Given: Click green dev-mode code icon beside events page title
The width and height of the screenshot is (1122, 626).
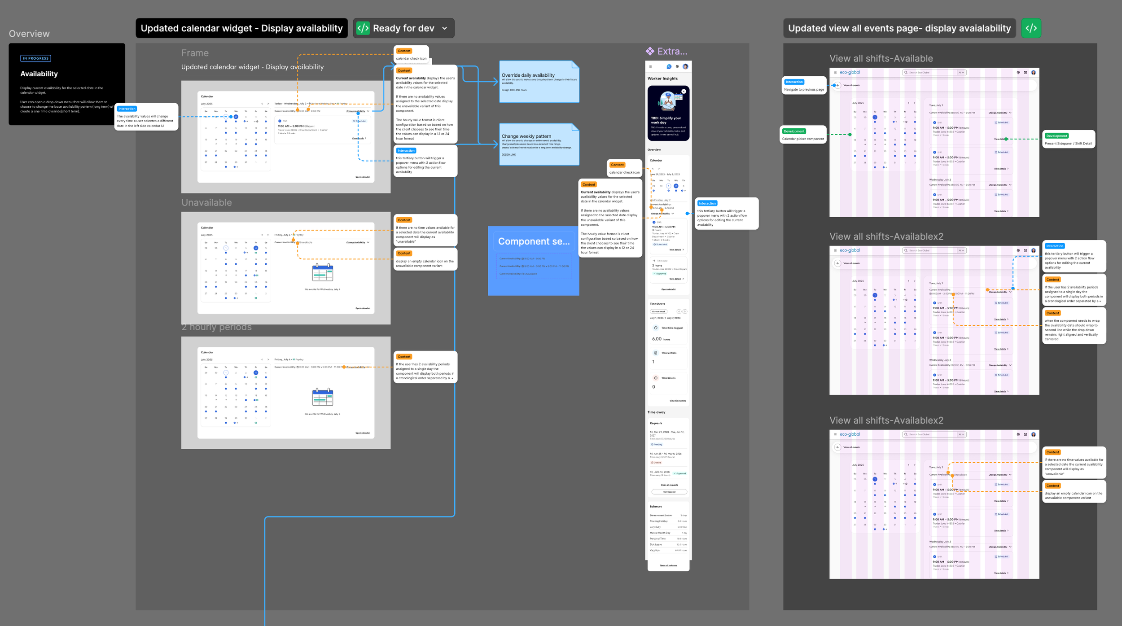Looking at the screenshot, I should (x=1031, y=28).
